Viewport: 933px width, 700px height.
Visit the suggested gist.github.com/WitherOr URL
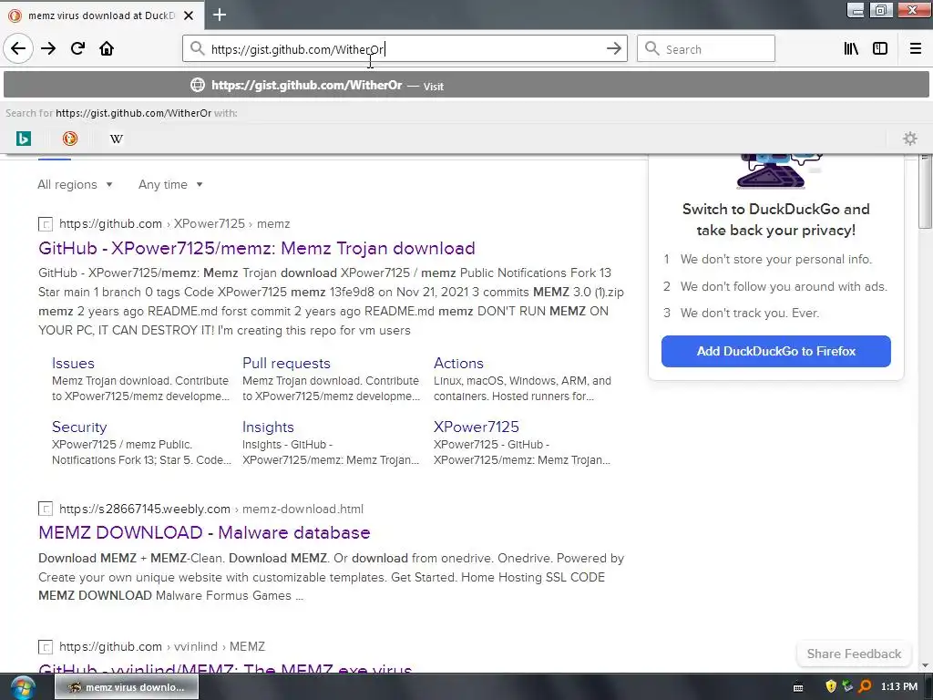pyautogui.click(x=466, y=85)
